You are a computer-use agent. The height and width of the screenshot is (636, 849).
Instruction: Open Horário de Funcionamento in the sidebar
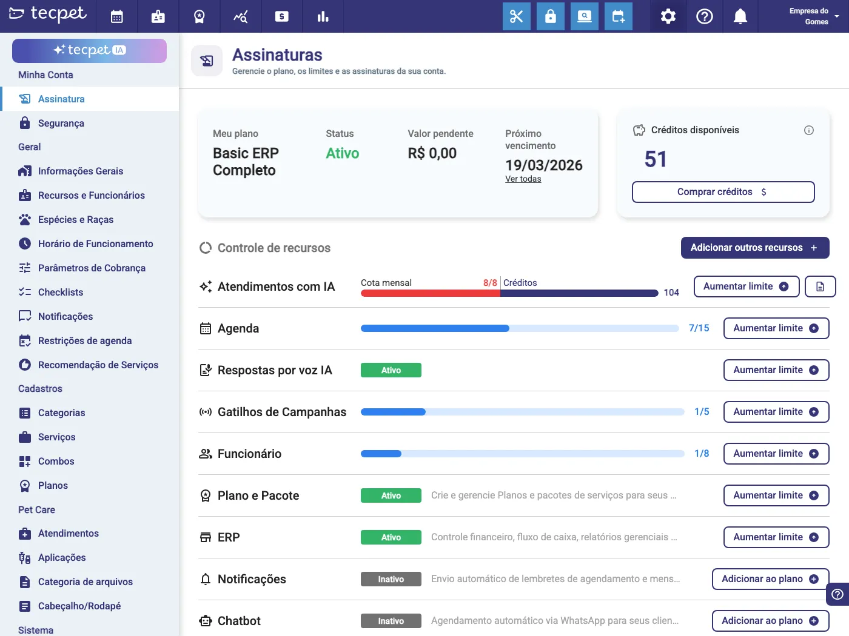point(90,243)
